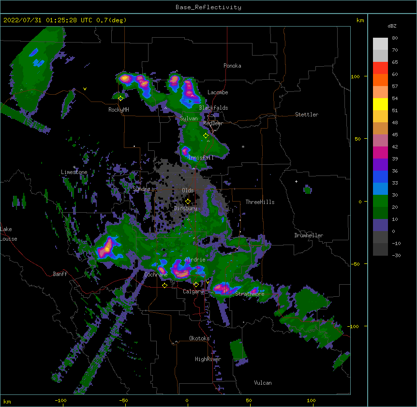The image size is (417, 407).
Task: Click the white plus marker north of Drumheller
Action: click(296, 181)
